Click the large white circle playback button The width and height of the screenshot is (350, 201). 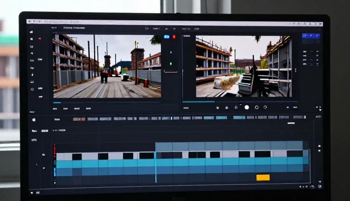(247, 108)
